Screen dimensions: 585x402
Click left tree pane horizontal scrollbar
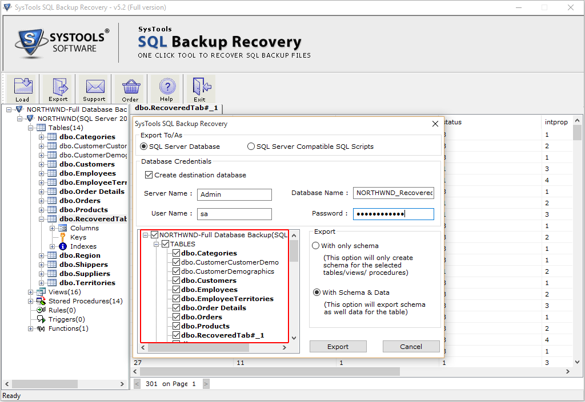tap(45, 384)
